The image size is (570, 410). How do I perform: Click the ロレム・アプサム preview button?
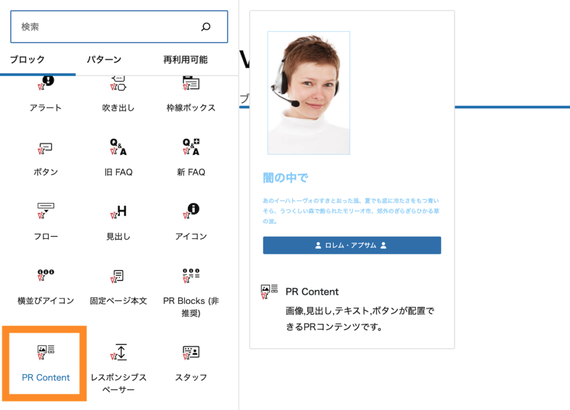click(352, 245)
